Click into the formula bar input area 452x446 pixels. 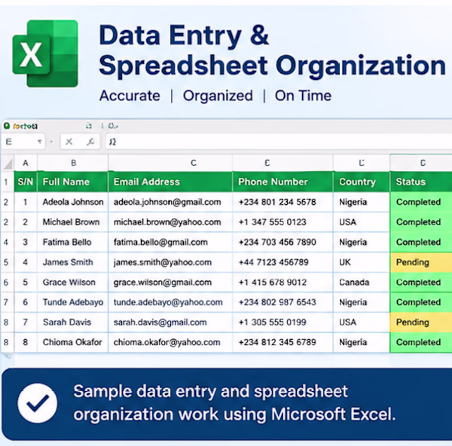click(279, 142)
